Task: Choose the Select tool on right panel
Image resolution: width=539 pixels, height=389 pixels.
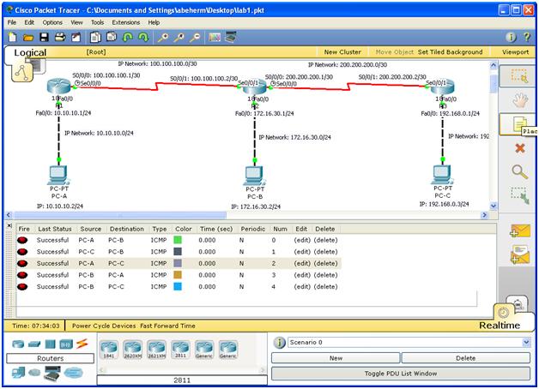Action: [x=518, y=75]
